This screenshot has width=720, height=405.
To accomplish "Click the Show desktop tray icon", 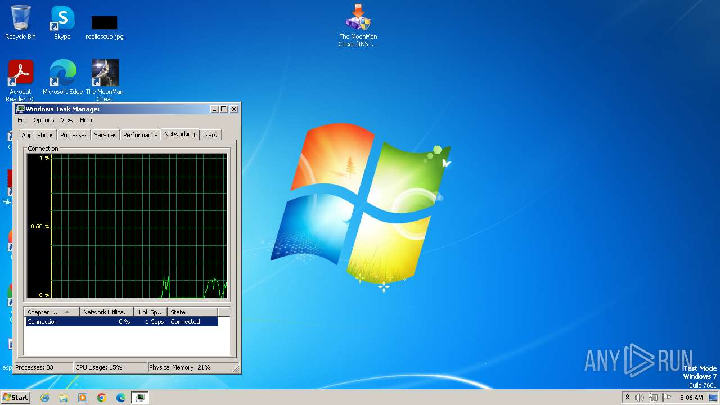I will tap(713, 398).
